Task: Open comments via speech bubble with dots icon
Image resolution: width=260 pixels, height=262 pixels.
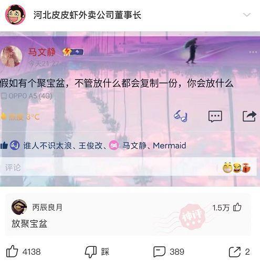Action: click(x=215, y=116)
